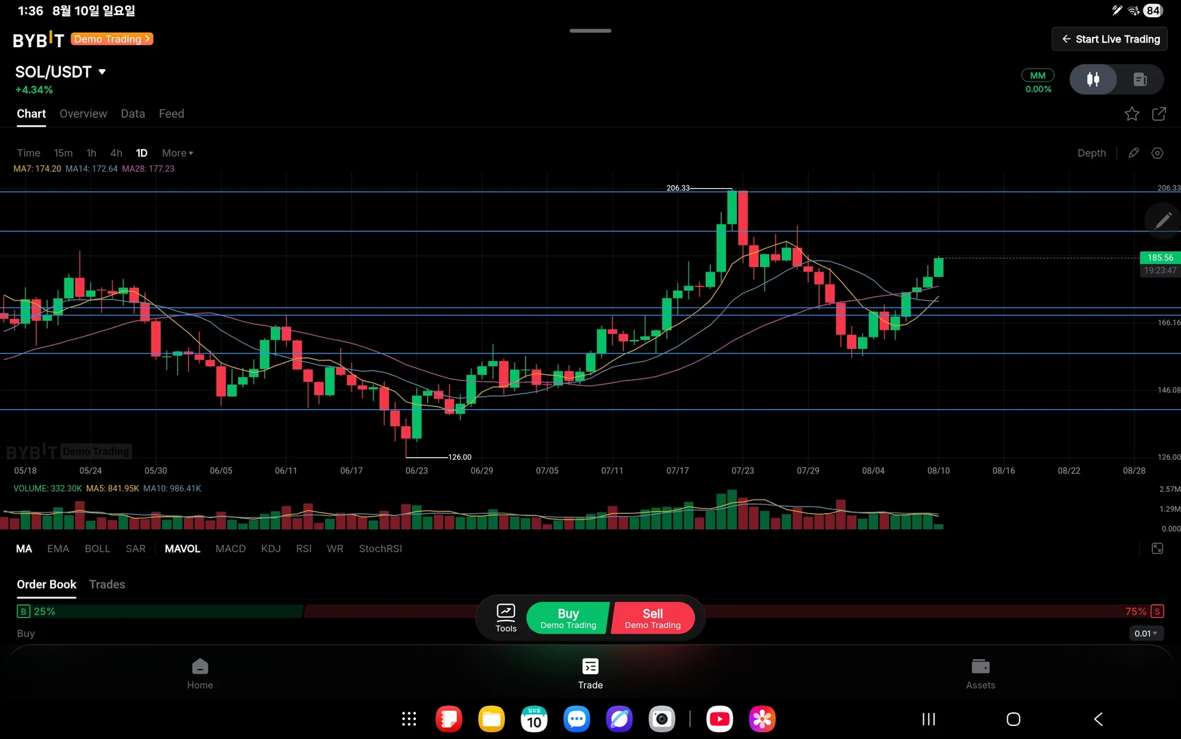Select the 1h timeframe
The height and width of the screenshot is (739, 1181).
tap(92, 153)
